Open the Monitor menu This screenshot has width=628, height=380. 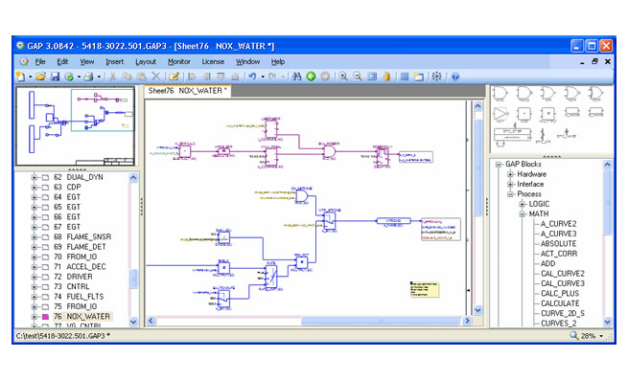pos(179,61)
